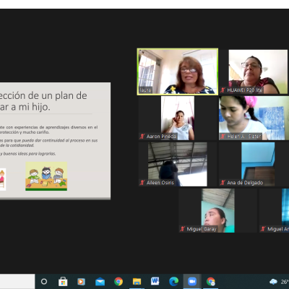
Task: Click the children reading illustration on slide
Action: click(46, 176)
